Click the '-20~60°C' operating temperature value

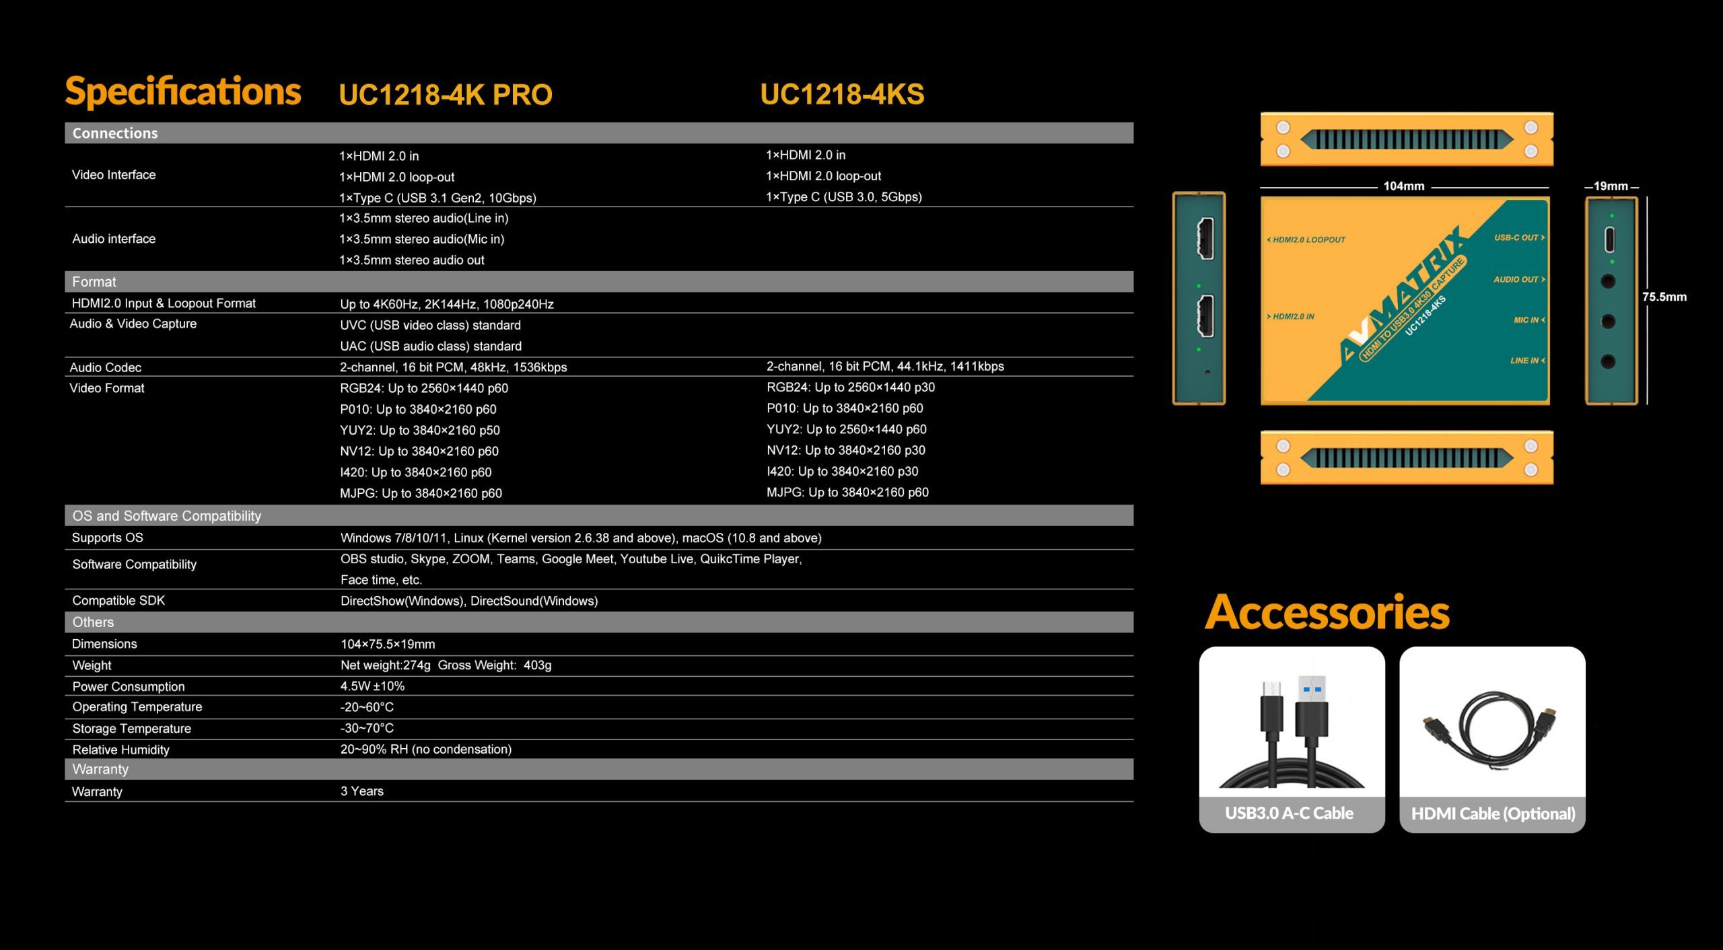point(367,707)
